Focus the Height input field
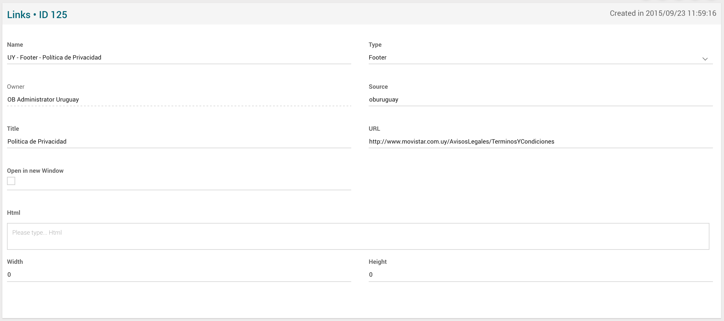The height and width of the screenshot is (321, 724). pos(540,275)
